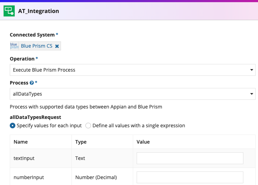Select Define all values with a single expression
The image size is (258, 185).
pyautogui.click(x=88, y=126)
